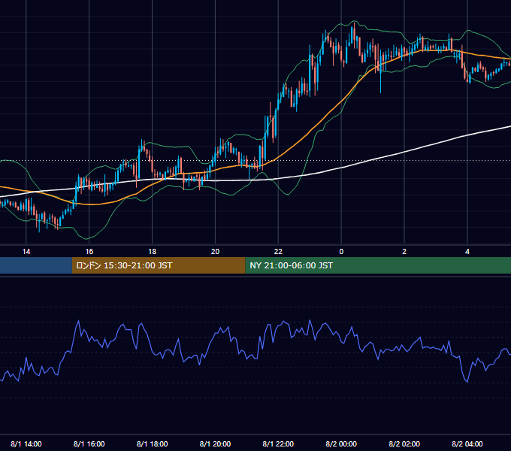Click the hour label 18 on the time axis
Screen dimensions: 511x451
point(153,252)
